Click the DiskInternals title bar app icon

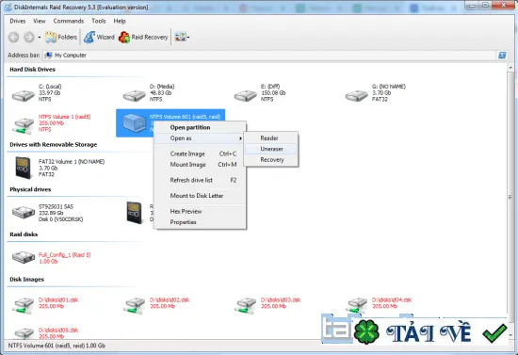pyautogui.click(x=8, y=7)
